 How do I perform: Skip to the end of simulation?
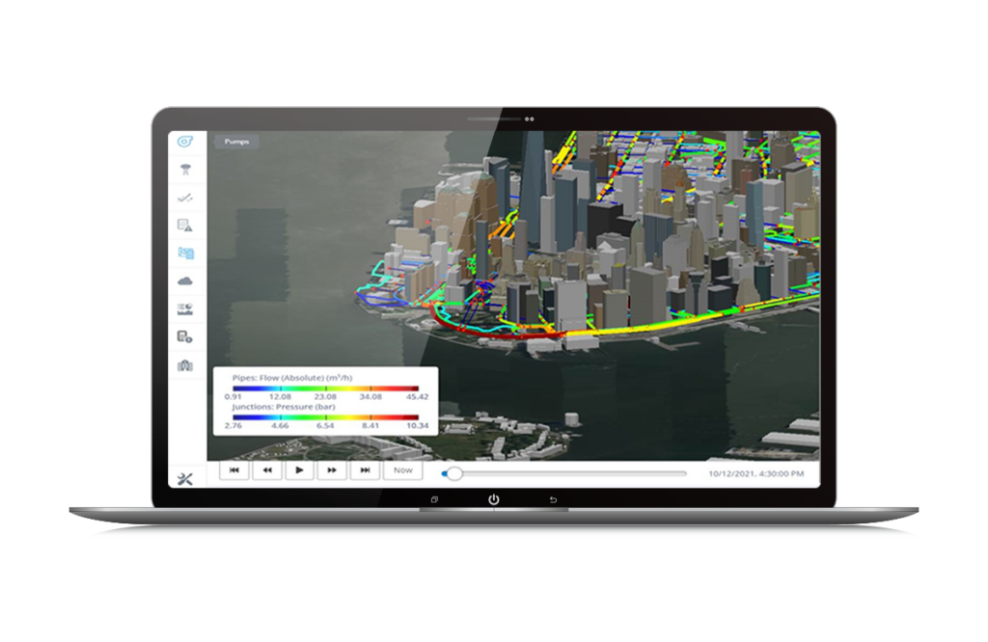[365, 470]
